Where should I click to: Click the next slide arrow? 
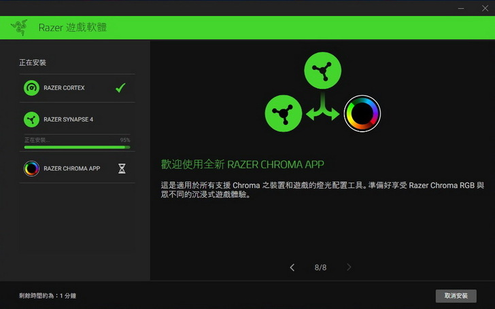(349, 268)
